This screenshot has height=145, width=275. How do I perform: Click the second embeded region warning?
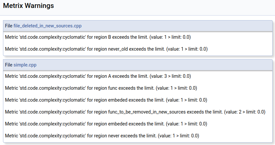pos(106,124)
